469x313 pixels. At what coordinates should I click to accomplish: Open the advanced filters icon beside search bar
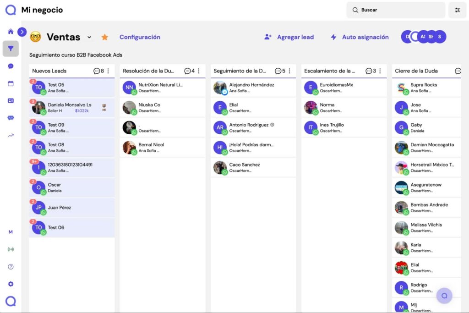pyautogui.click(x=457, y=10)
